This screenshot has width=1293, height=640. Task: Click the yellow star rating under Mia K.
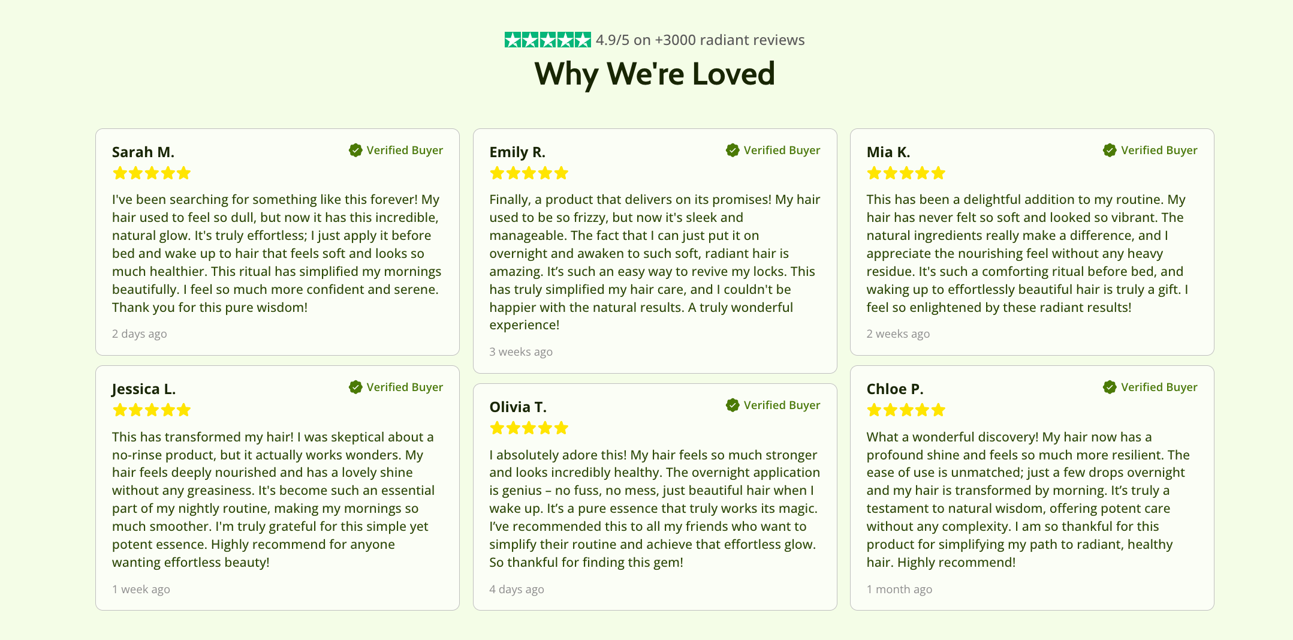906,173
